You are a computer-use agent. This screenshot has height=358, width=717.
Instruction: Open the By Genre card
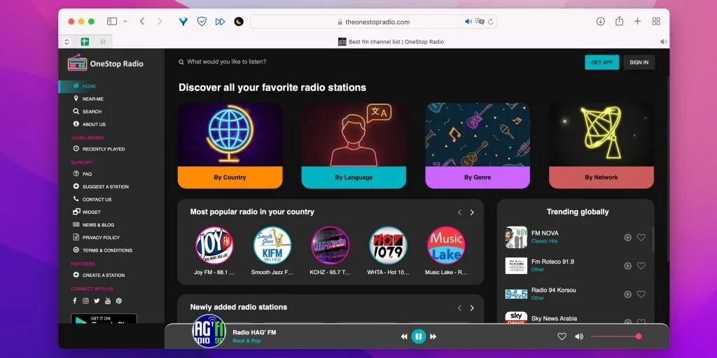pos(478,145)
